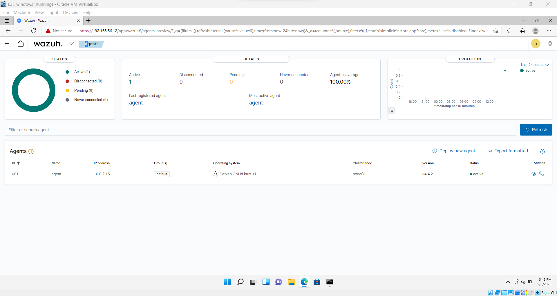
Task: Click the Disconnected count value 0
Action: click(x=181, y=82)
